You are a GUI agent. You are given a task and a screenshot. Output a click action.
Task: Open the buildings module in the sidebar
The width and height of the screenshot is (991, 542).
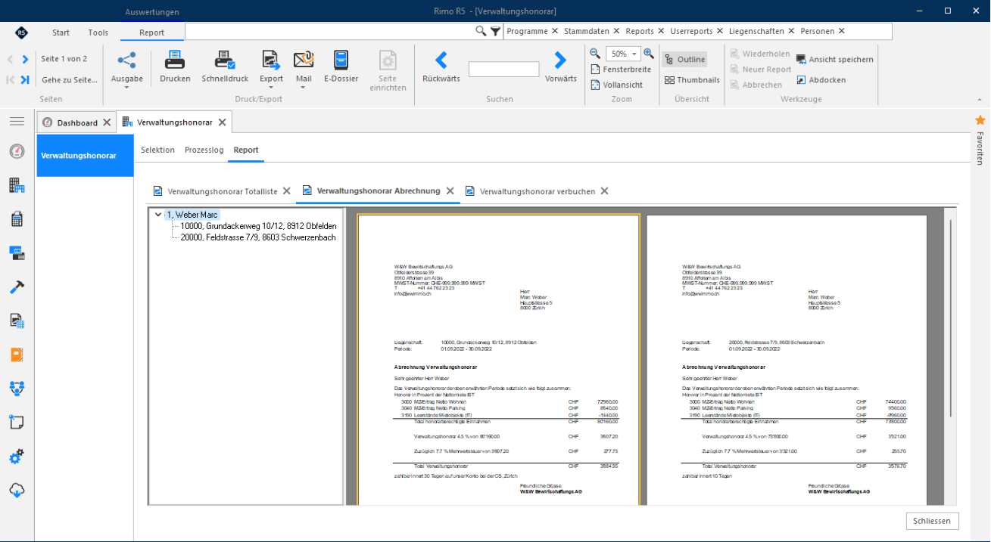click(17, 185)
